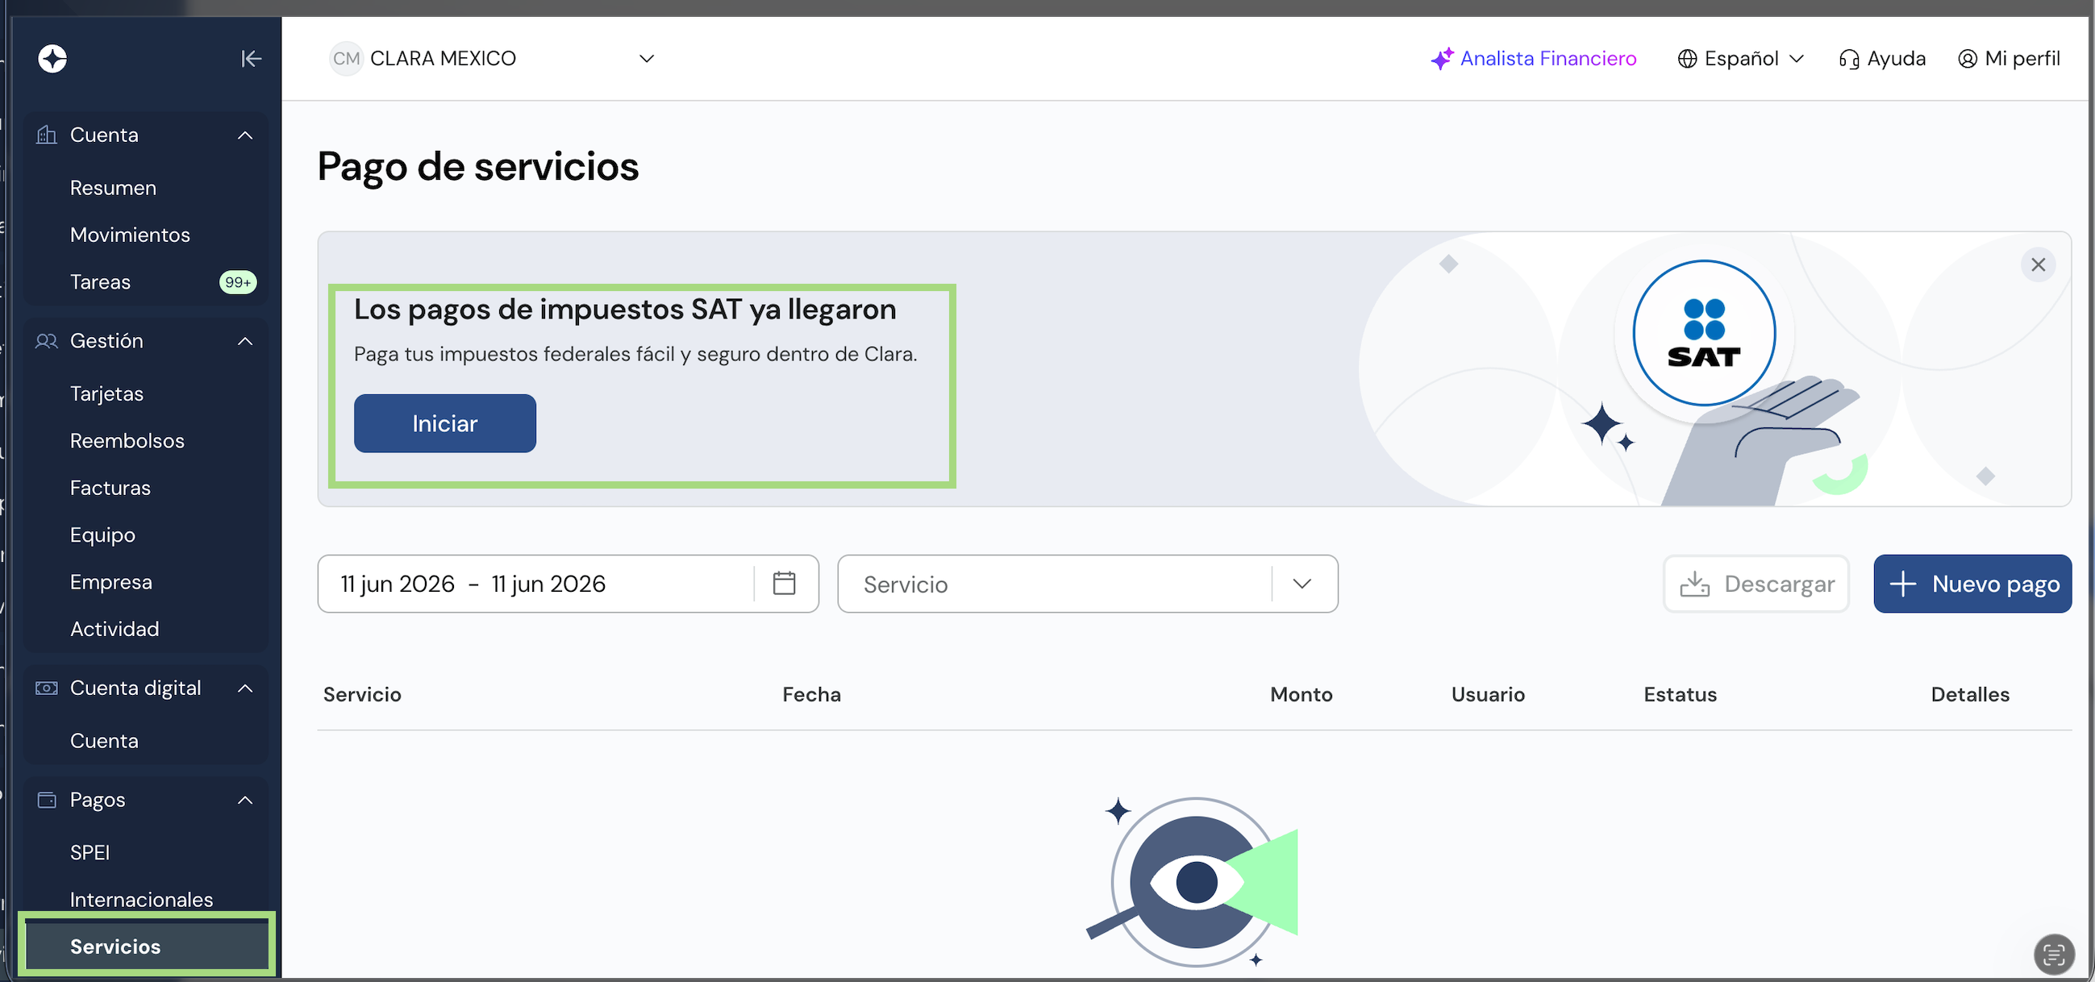The height and width of the screenshot is (982, 2095).
Task: Open Empresa in the sidebar
Action: tap(110, 582)
